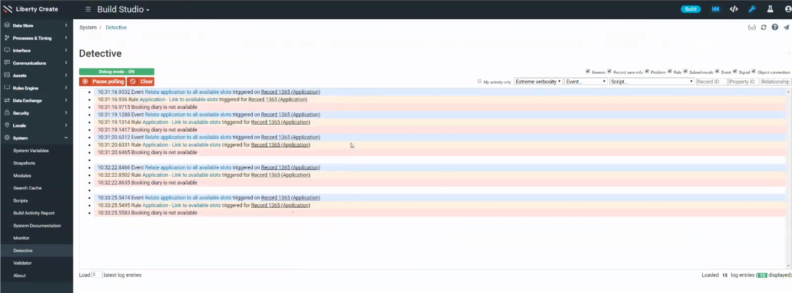Toggle the Event filter checkbox
This screenshot has width=792, height=293.
pos(717,71)
